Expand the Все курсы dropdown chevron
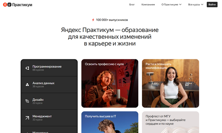The width and height of the screenshot is (222, 133). click(x=202, y=5)
